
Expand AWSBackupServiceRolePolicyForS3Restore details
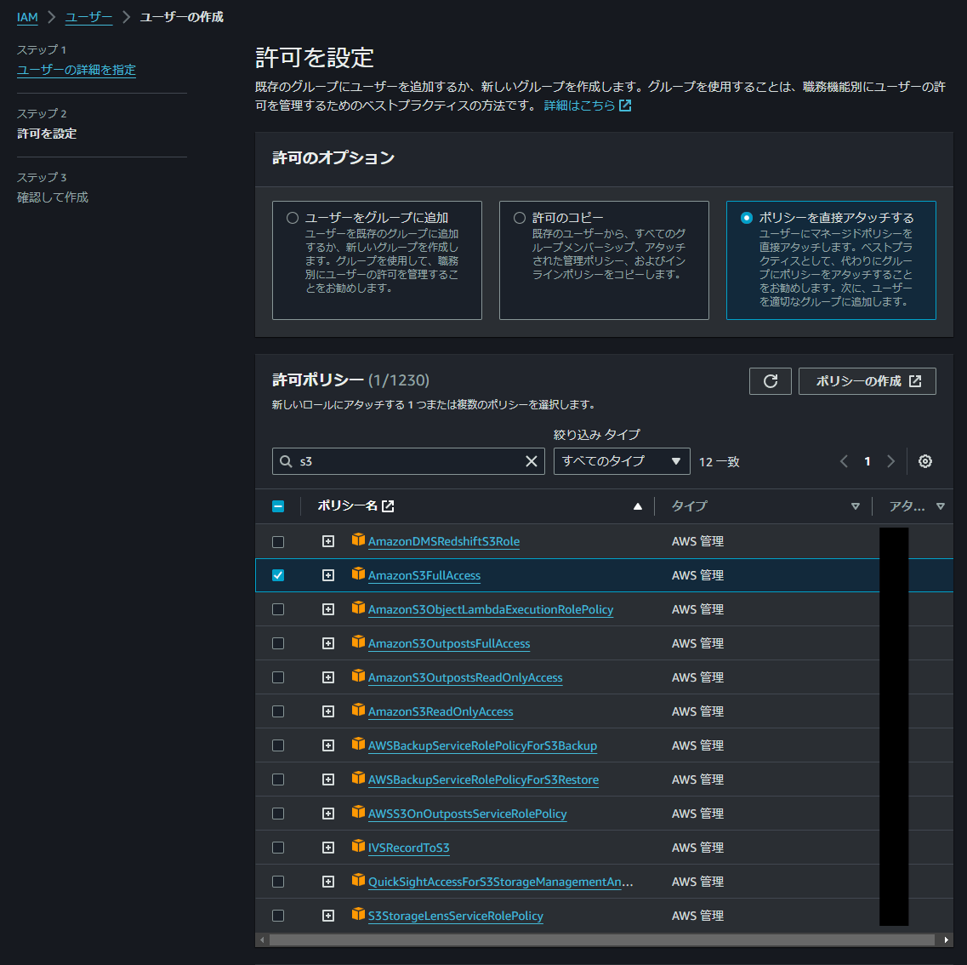[328, 779]
